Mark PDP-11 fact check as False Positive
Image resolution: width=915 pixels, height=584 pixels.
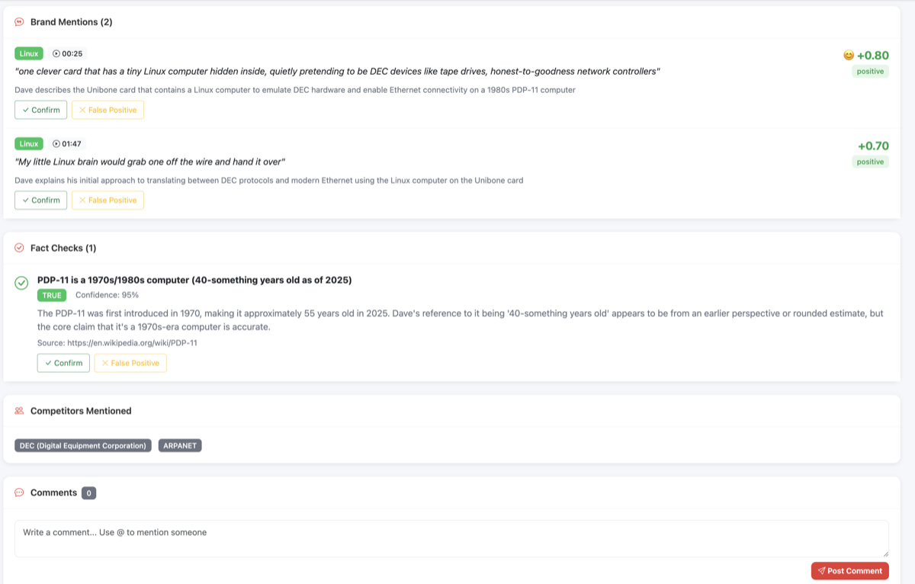point(130,363)
